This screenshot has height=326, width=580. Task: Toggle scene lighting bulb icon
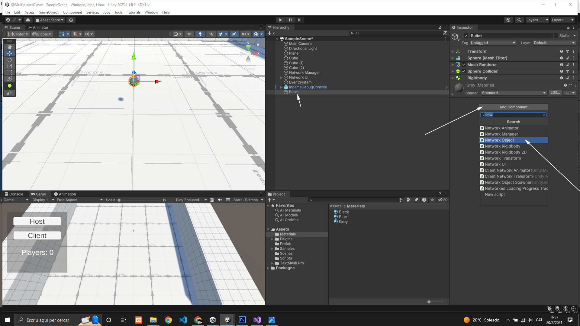[x=200, y=34]
